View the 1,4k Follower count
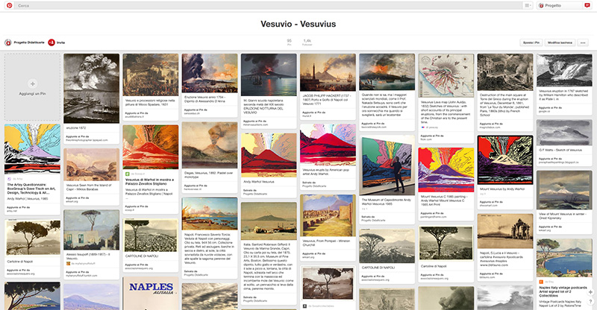The image size is (597, 310). click(307, 42)
